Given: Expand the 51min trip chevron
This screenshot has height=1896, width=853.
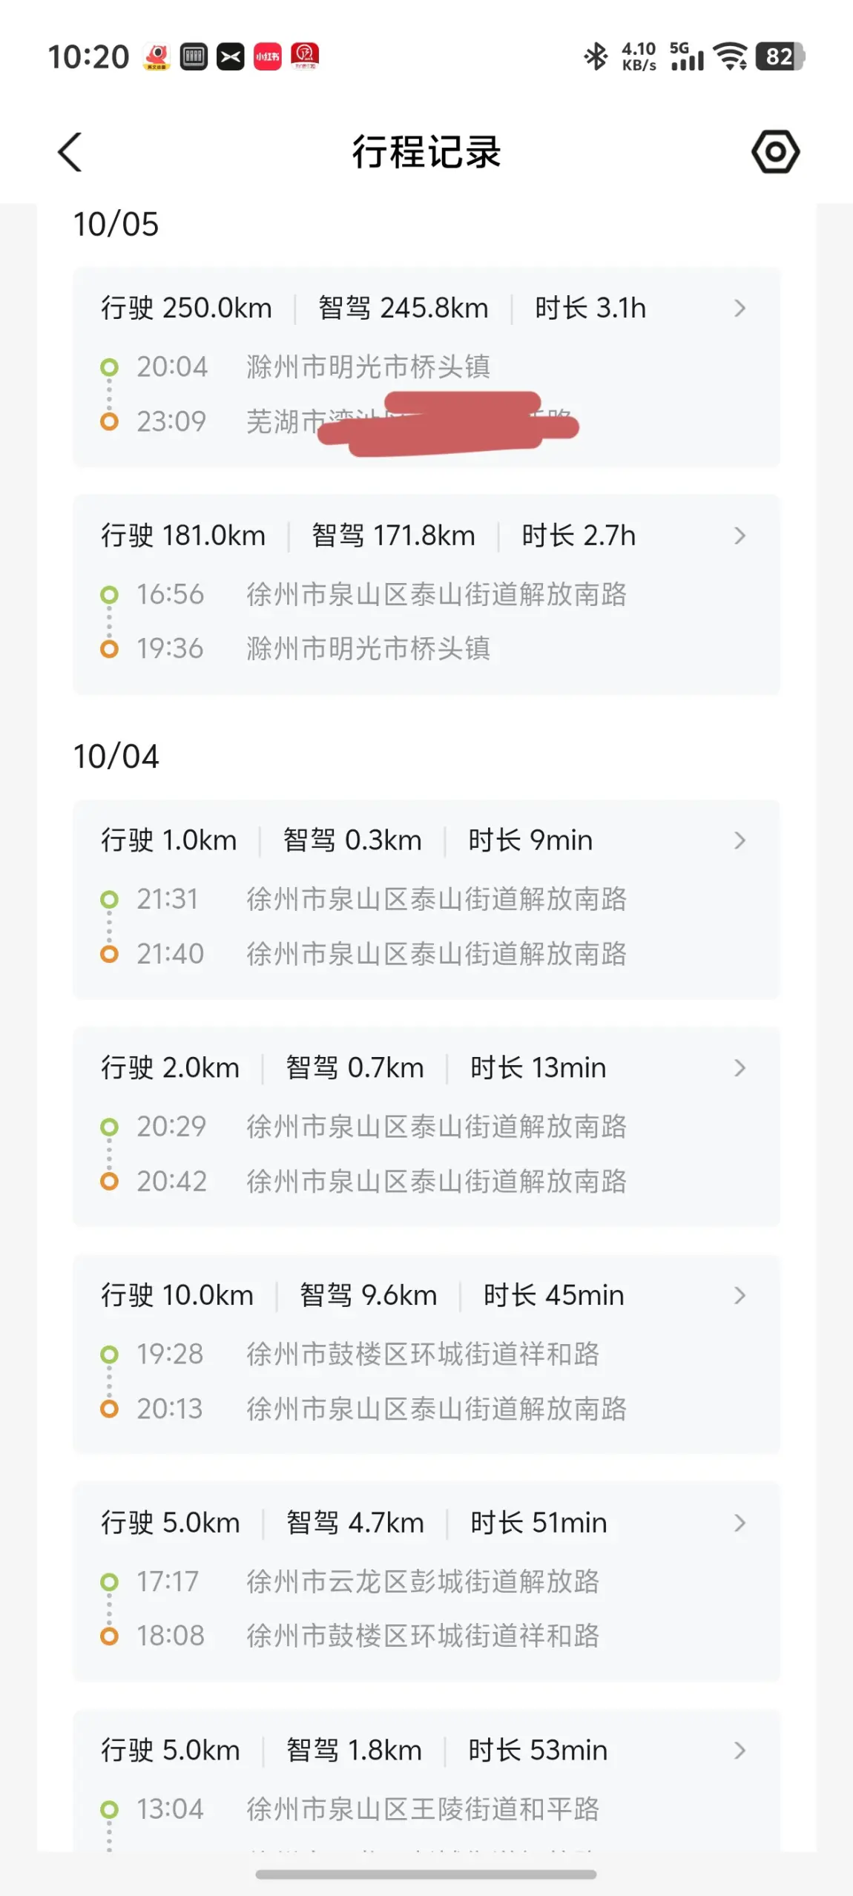Looking at the screenshot, I should [739, 1523].
